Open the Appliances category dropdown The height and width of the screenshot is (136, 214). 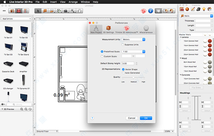pos(16,19)
